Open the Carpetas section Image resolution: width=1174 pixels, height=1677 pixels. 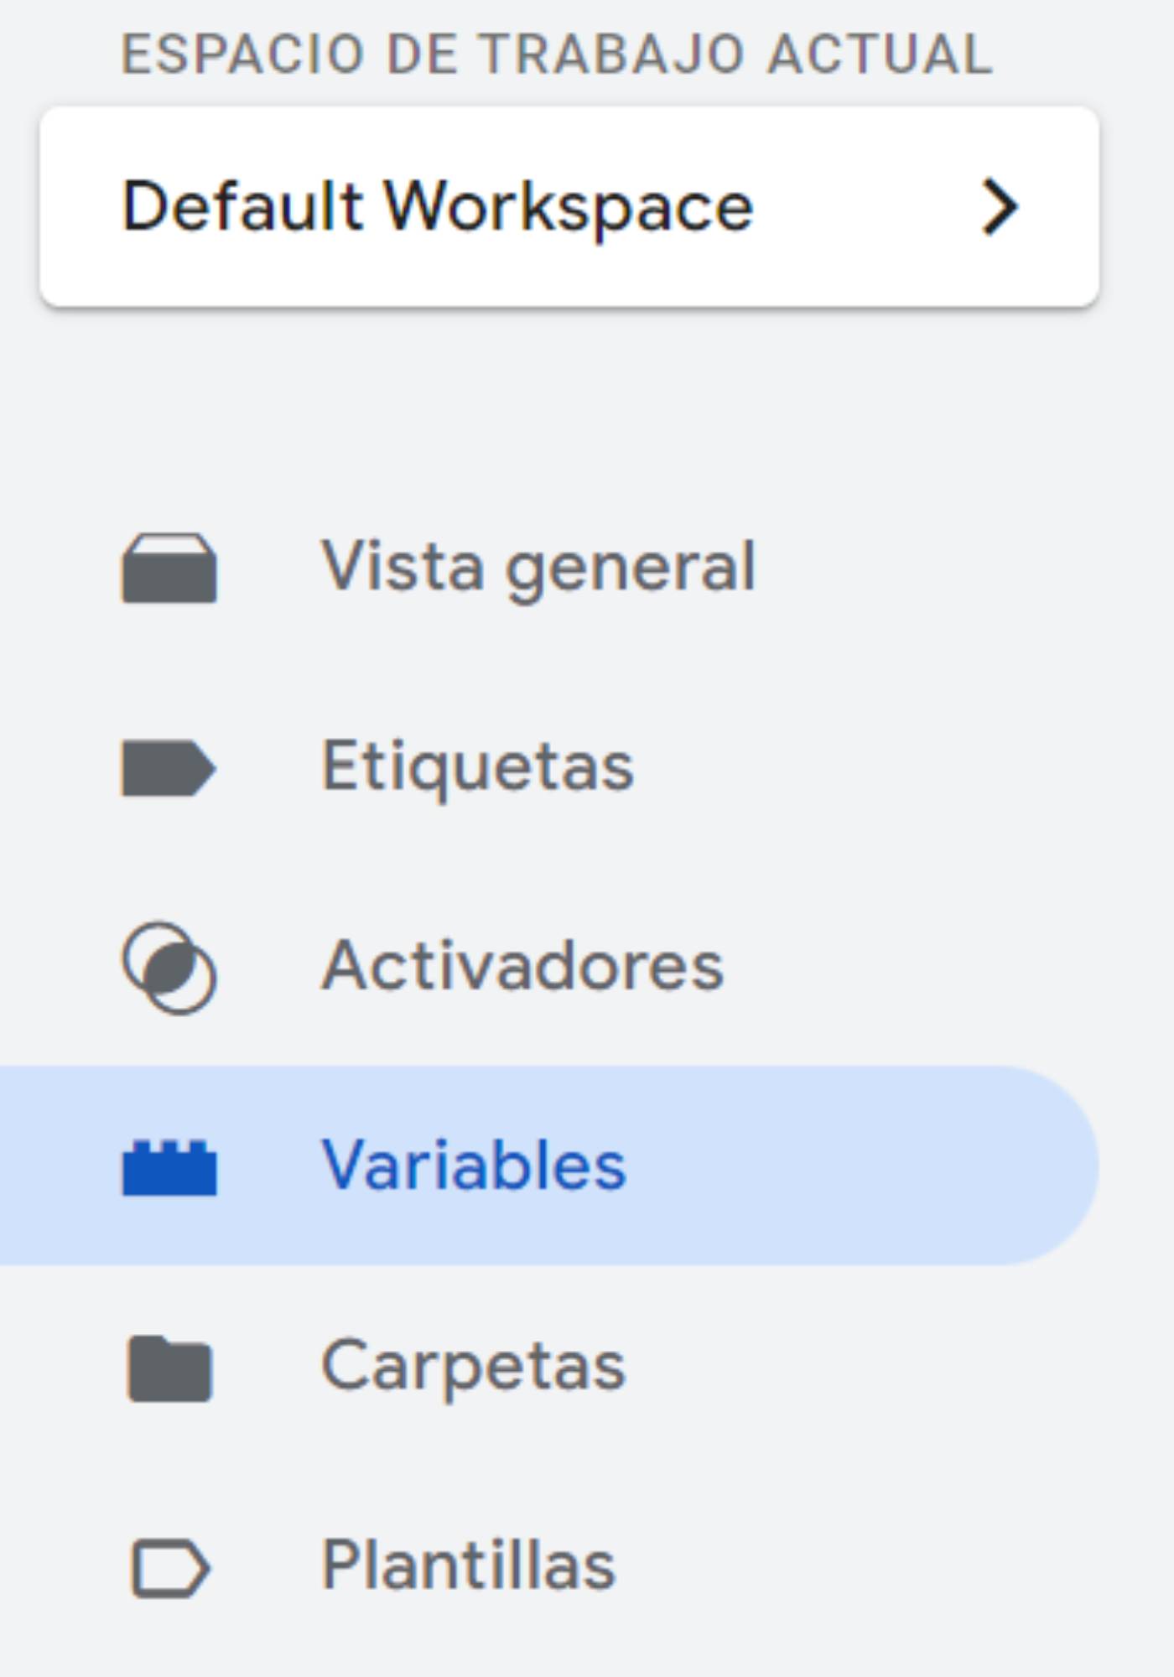point(474,1363)
